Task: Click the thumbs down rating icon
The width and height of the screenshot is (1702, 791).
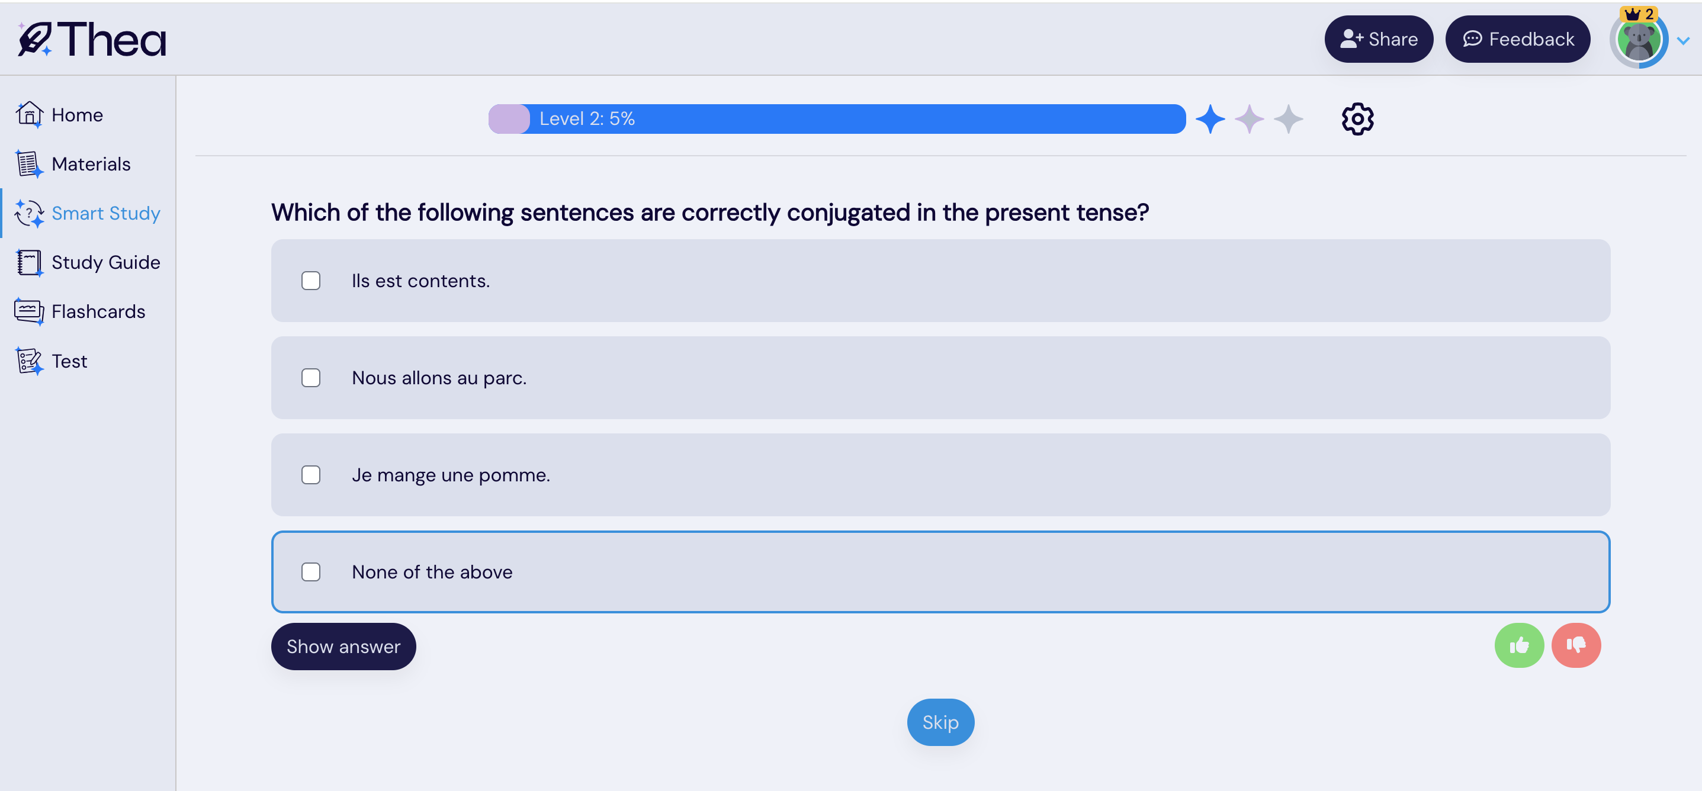Action: pos(1576,645)
